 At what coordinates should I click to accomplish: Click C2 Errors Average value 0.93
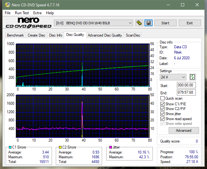[96, 152]
